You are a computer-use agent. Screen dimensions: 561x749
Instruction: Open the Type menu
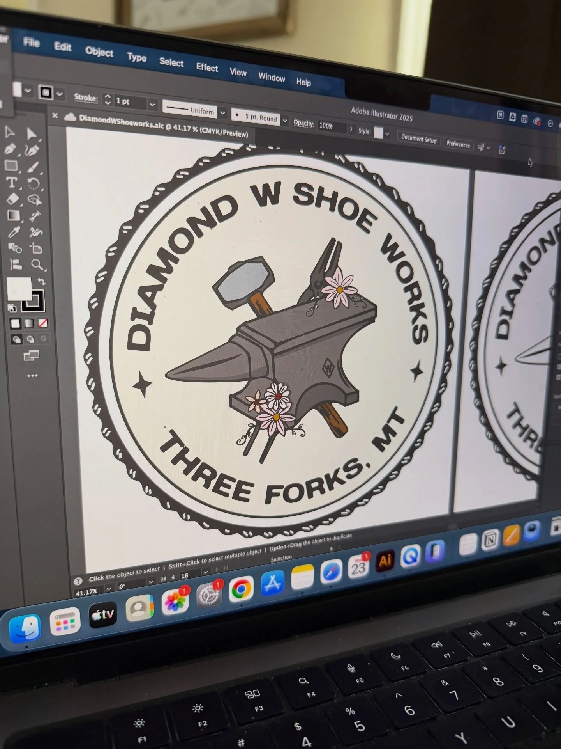[137, 57]
